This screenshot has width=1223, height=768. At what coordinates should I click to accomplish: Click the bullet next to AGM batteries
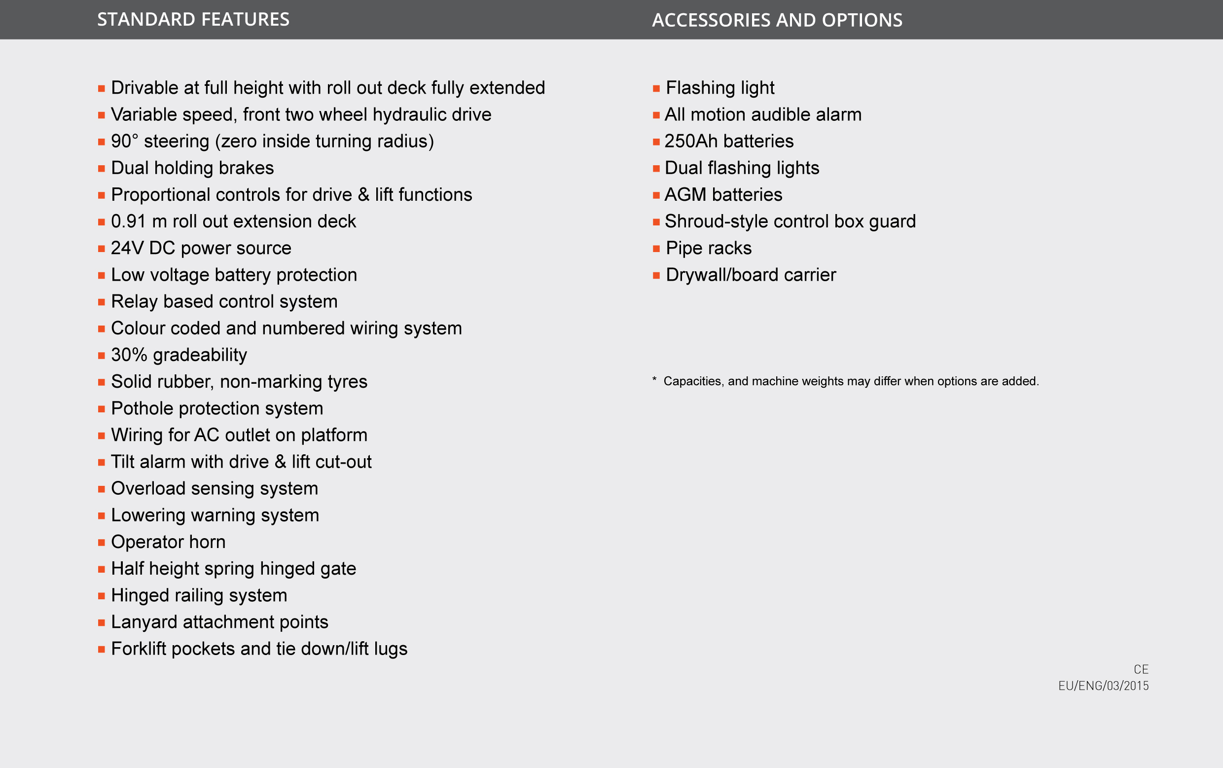click(656, 195)
